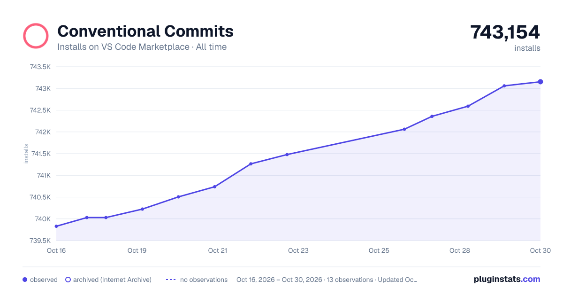Click the vertical 'installs' y-axis title
This screenshot has width=563, height=296.
(x=26, y=154)
